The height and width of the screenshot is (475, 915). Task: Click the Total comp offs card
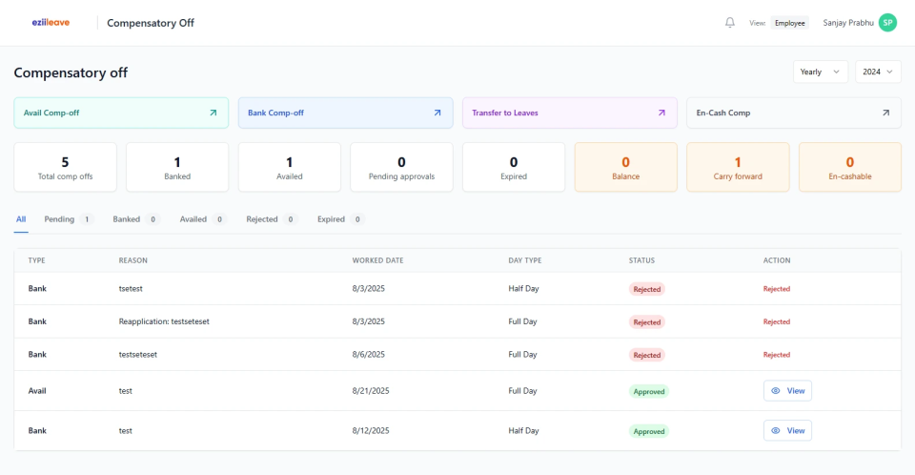point(65,168)
